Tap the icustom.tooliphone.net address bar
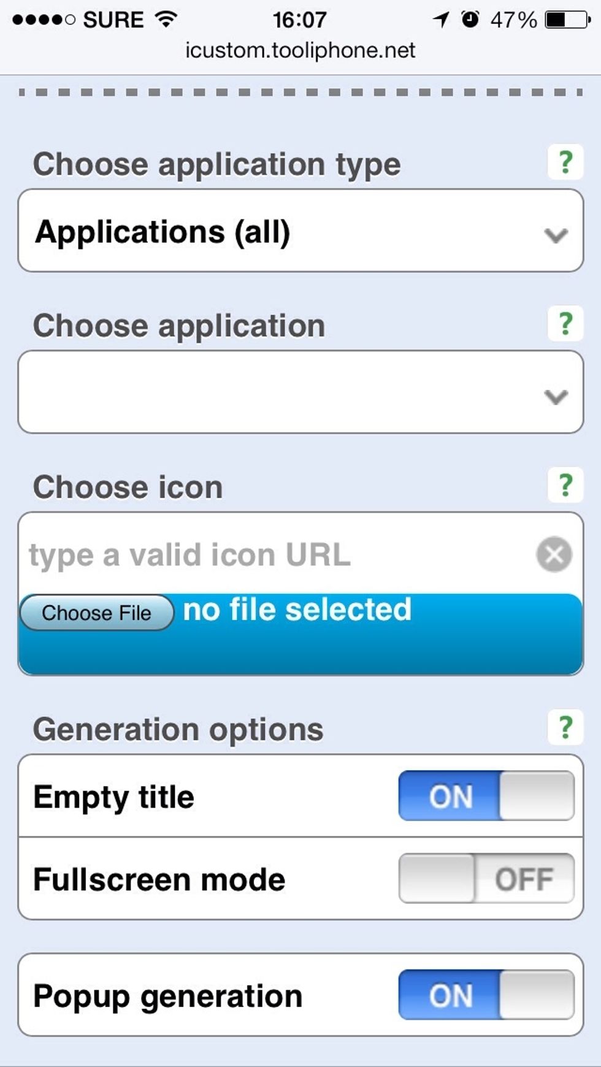The width and height of the screenshot is (601, 1067). click(300, 50)
